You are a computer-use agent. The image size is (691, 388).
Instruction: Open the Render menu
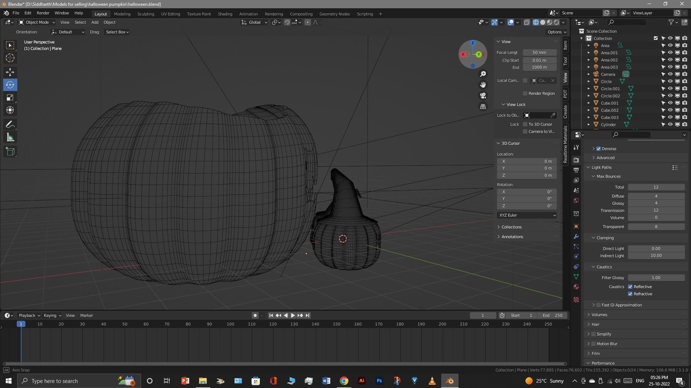[x=43, y=13]
